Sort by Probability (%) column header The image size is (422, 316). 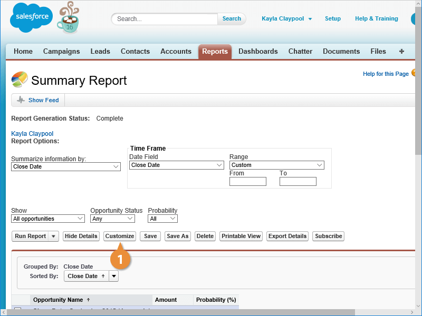pyautogui.click(x=216, y=300)
